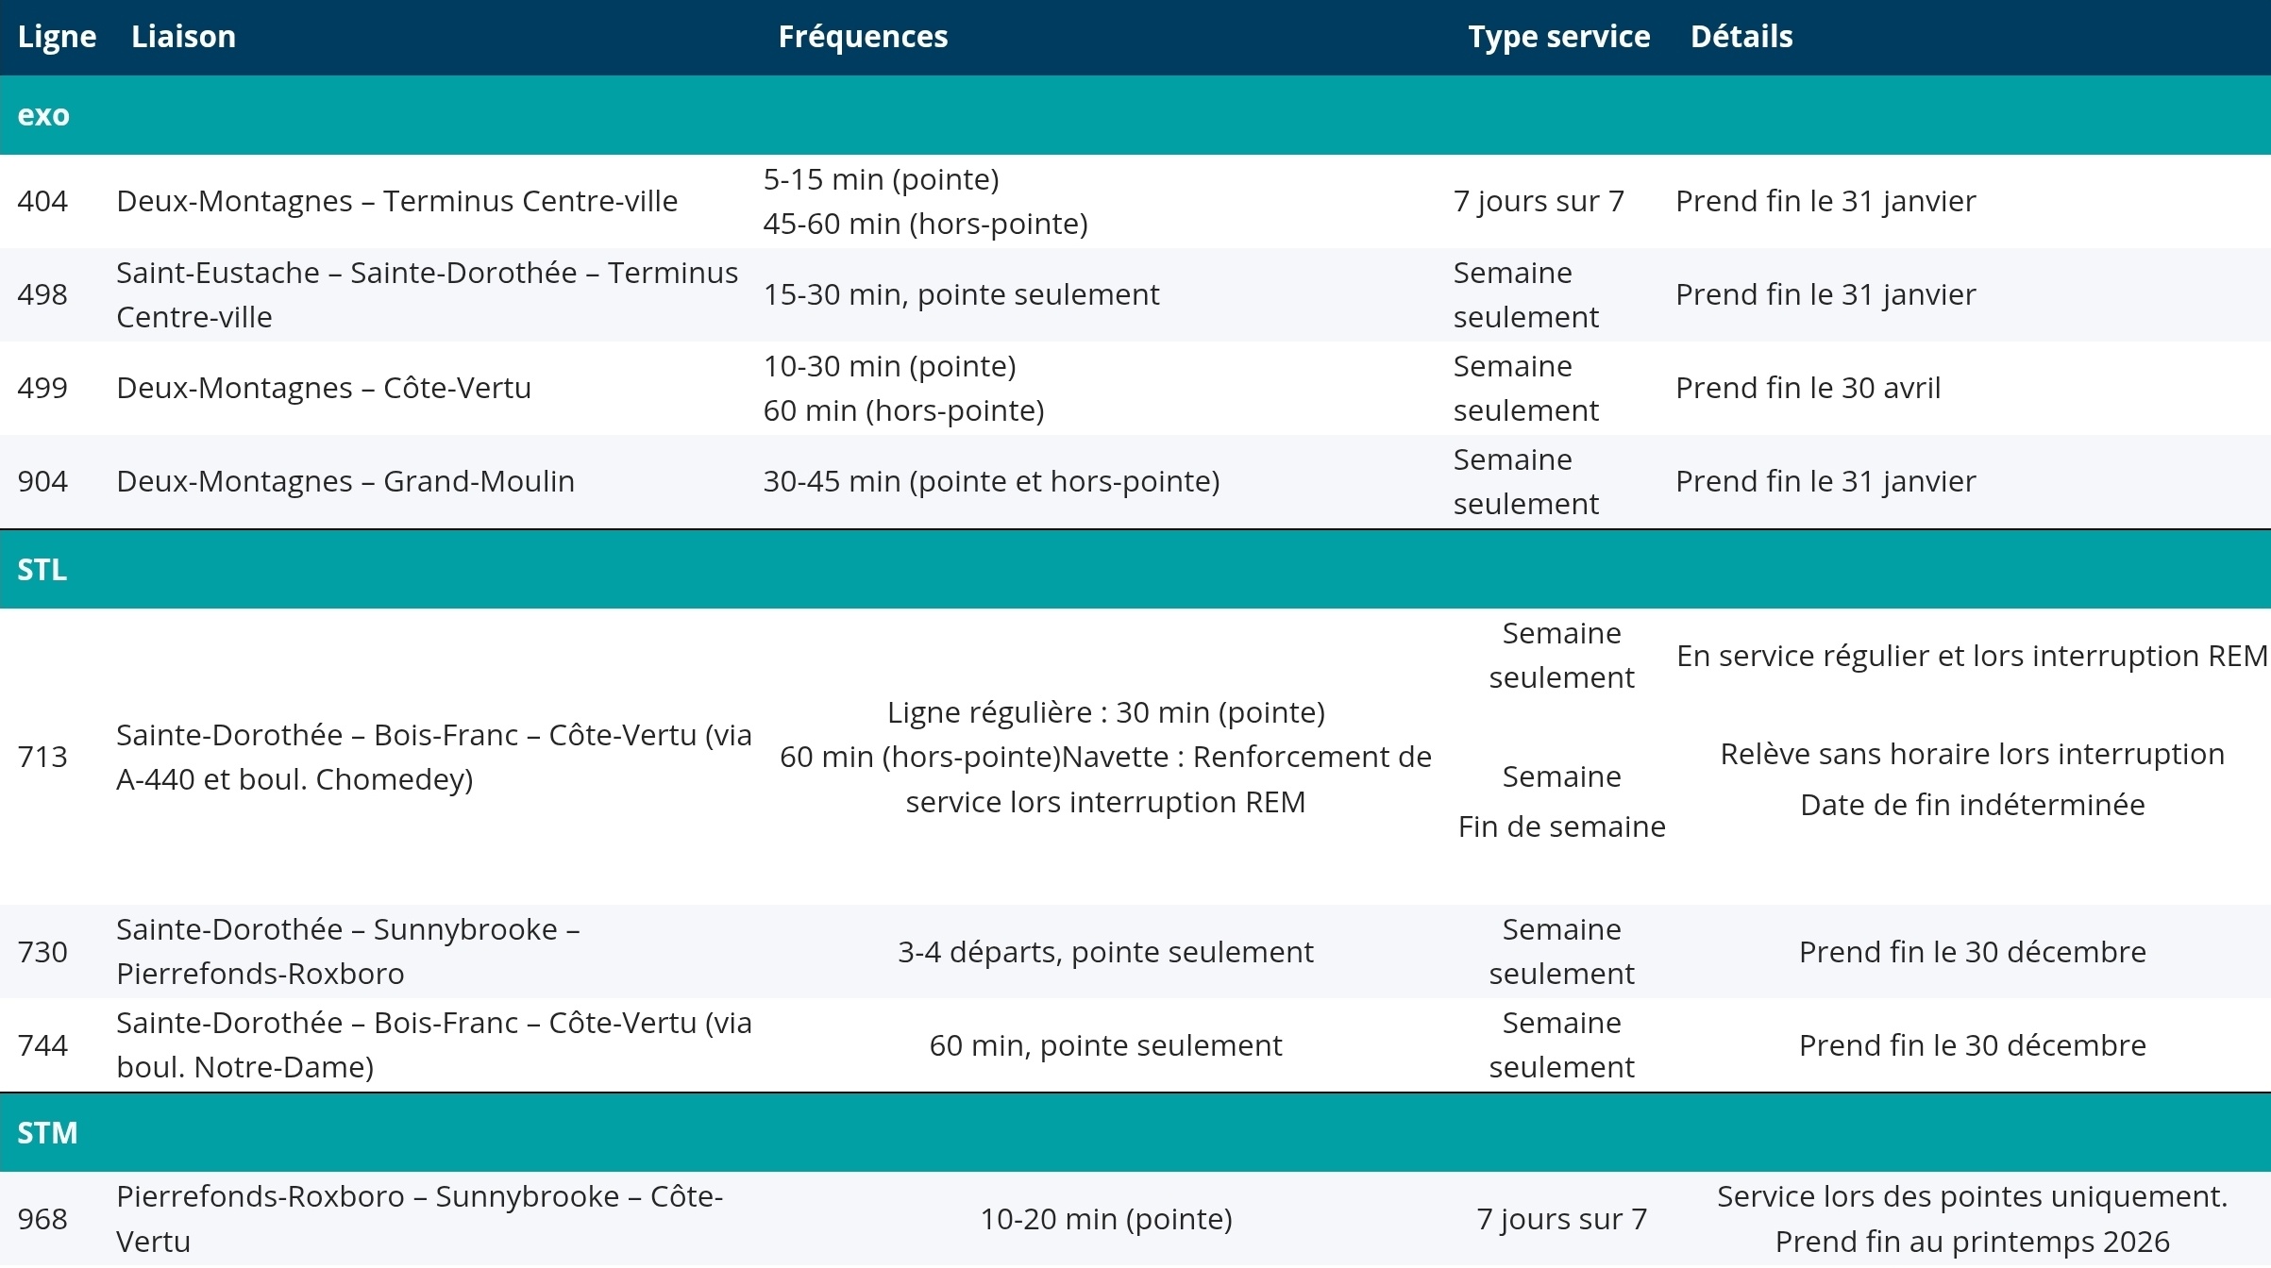
Task: Click the Détails column header
Action: click(1741, 37)
